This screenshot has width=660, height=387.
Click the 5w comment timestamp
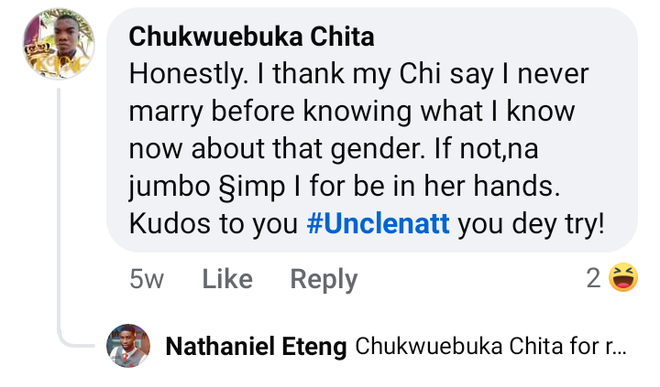147,279
